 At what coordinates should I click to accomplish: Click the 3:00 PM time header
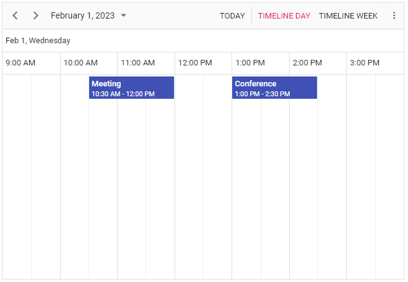(364, 63)
